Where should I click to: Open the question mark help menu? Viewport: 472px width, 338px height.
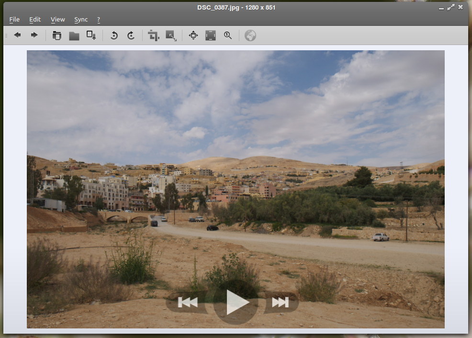tap(99, 20)
